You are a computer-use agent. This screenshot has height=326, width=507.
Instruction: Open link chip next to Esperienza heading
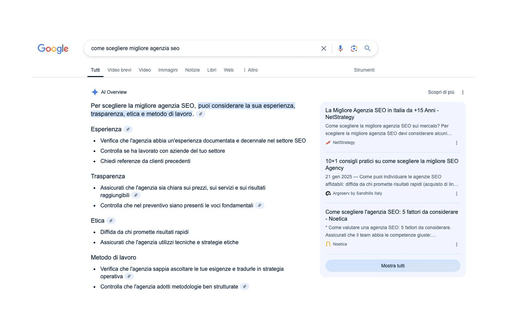(x=128, y=129)
